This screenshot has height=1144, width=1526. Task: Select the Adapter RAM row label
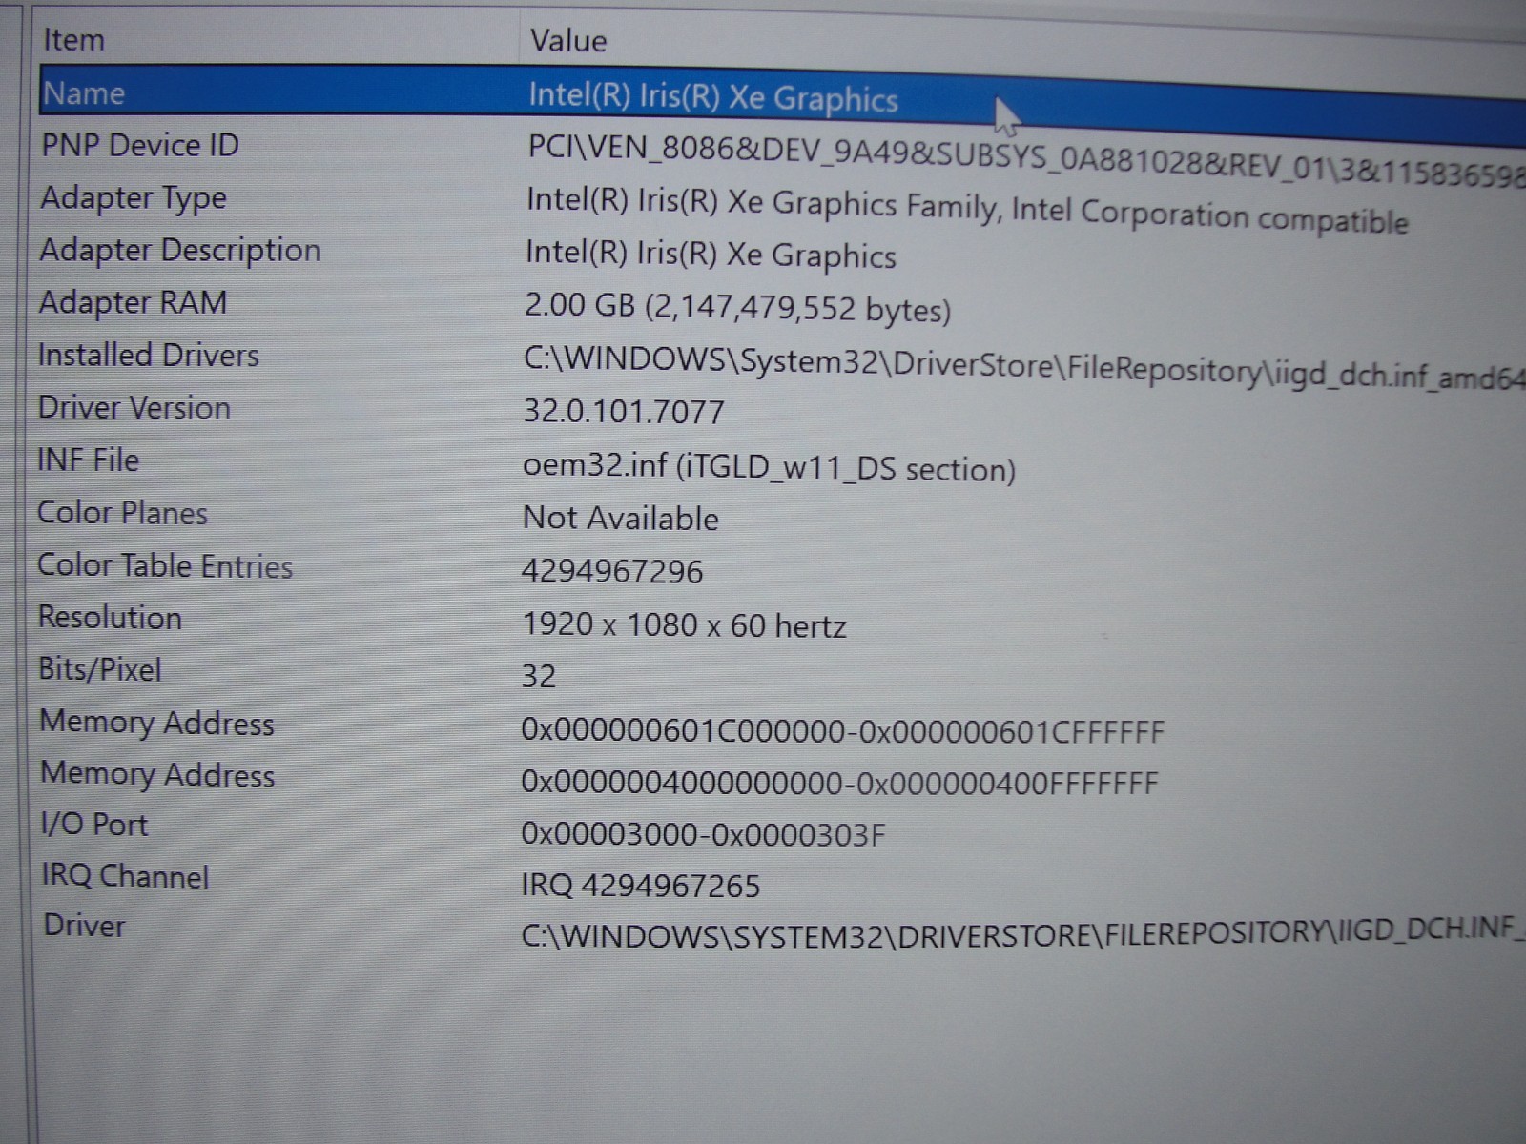pos(133,302)
